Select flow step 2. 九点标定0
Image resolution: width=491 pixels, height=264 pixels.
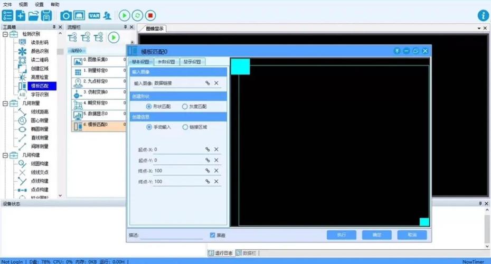click(99, 83)
